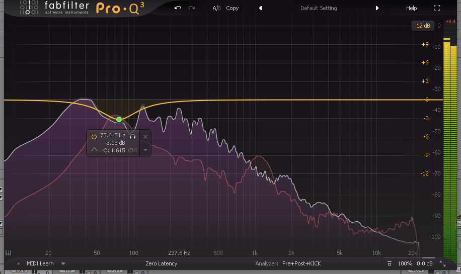Viewport: 461px width, 274px height.
Task: Copy settings with the Copy button
Action: coord(233,8)
